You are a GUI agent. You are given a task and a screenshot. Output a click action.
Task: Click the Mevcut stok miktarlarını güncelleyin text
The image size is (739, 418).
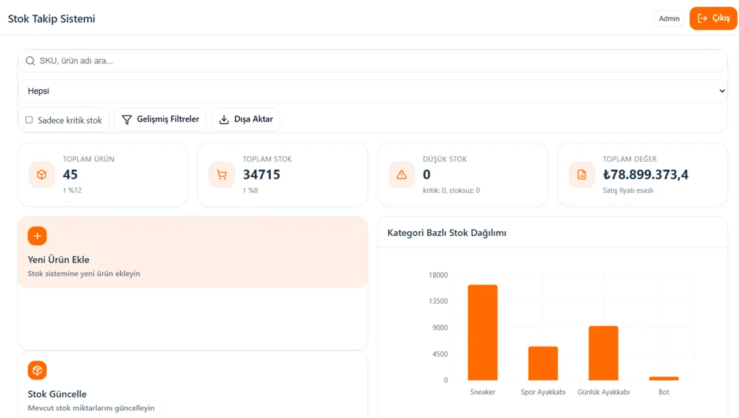click(91, 408)
